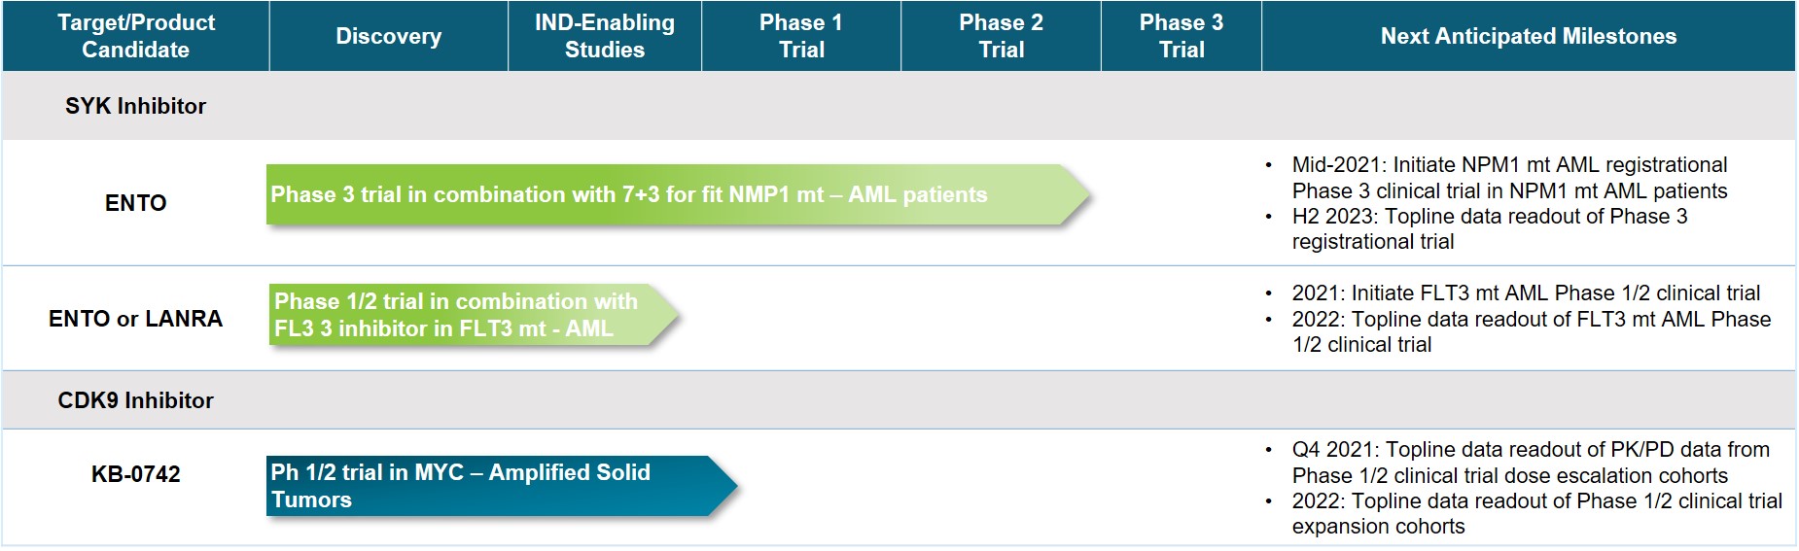Select the Phase 1 Trial header
The image size is (1799, 551).
coord(801,36)
